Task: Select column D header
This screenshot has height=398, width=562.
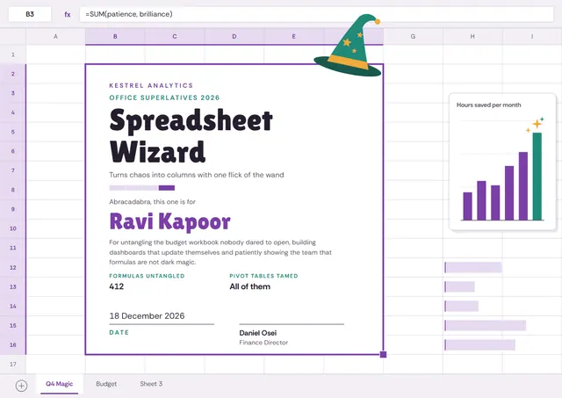Action: click(x=234, y=36)
